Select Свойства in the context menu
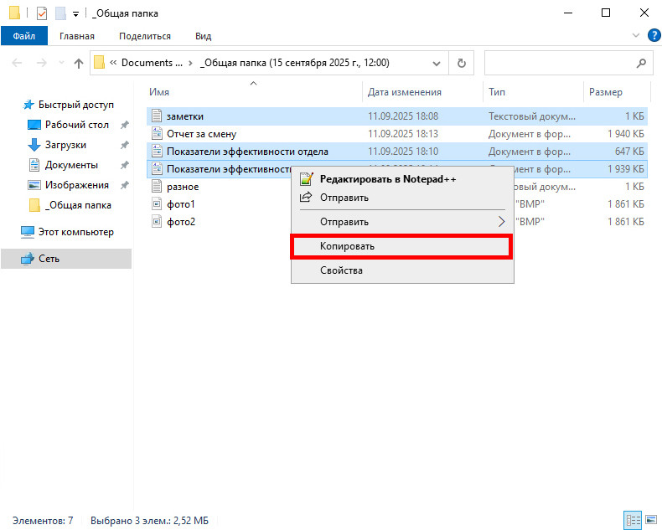 [x=341, y=270]
